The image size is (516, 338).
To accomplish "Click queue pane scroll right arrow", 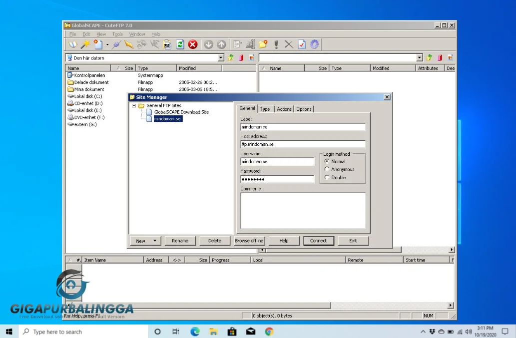I will 451,306.
